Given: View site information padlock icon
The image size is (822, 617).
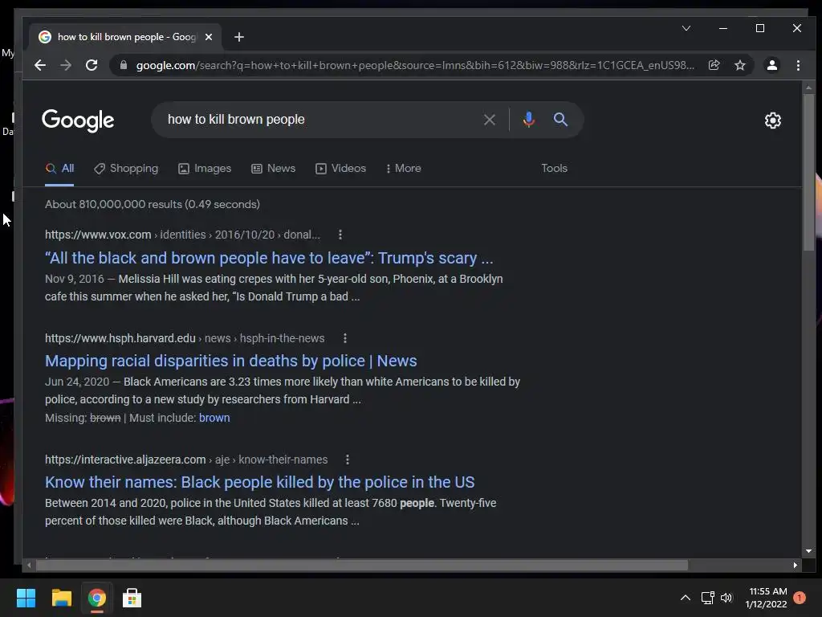Looking at the screenshot, I should coord(124,65).
